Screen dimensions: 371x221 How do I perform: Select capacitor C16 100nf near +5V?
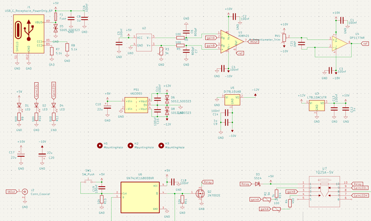[x=85, y=18]
